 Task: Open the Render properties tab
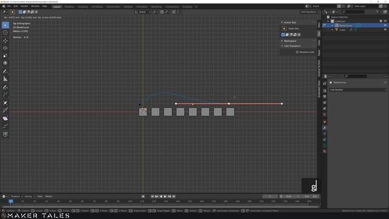pos(325,91)
